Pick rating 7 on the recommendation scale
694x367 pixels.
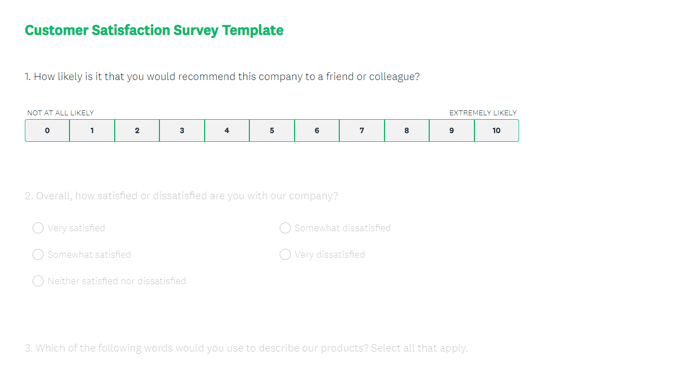(x=362, y=131)
